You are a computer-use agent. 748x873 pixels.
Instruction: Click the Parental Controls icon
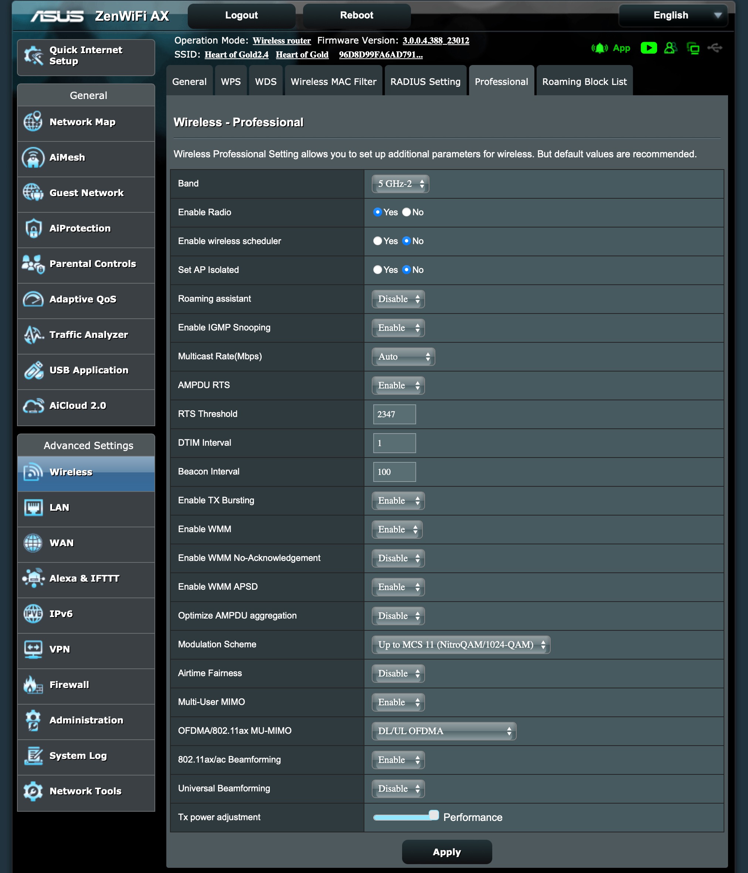tap(33, 264)
